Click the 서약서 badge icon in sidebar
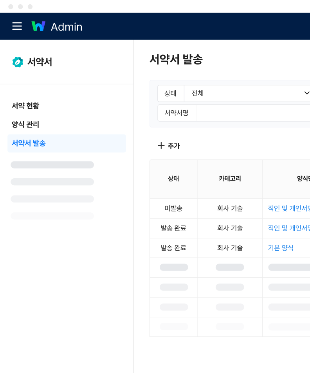The height and width of the screenshot is (373, 310). [x=18, y=62]
